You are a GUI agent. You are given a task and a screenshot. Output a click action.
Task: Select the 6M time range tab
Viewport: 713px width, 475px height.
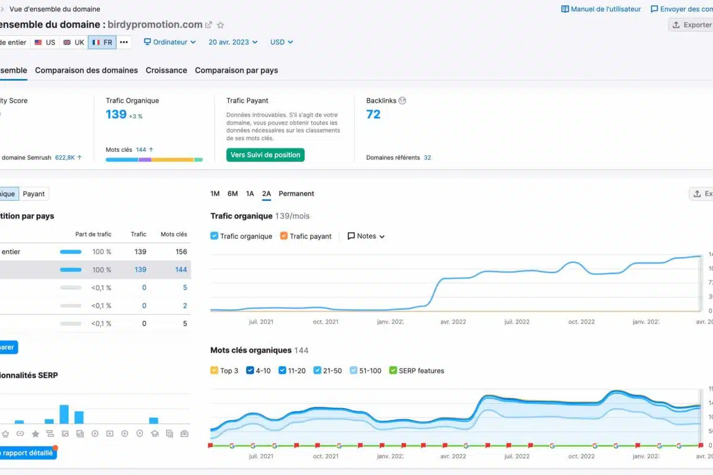pos(232,194)
